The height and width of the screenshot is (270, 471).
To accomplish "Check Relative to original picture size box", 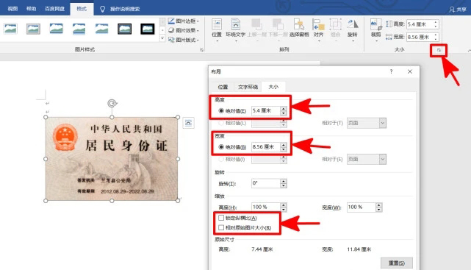I will tap(221, 227).
